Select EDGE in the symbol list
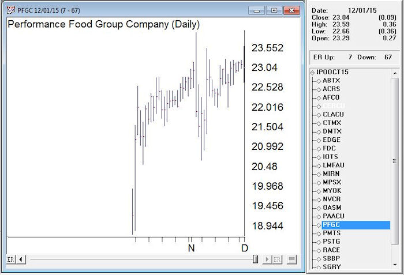This screenshot has width=404, height=275. point(332,140)
